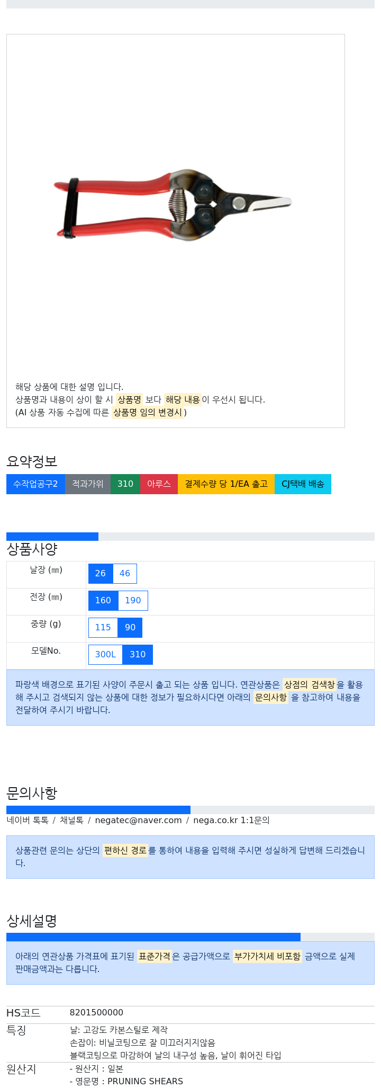381x1088 pixels.
Task: Choose blade length 46 option
Action: (x=125, y=574)
